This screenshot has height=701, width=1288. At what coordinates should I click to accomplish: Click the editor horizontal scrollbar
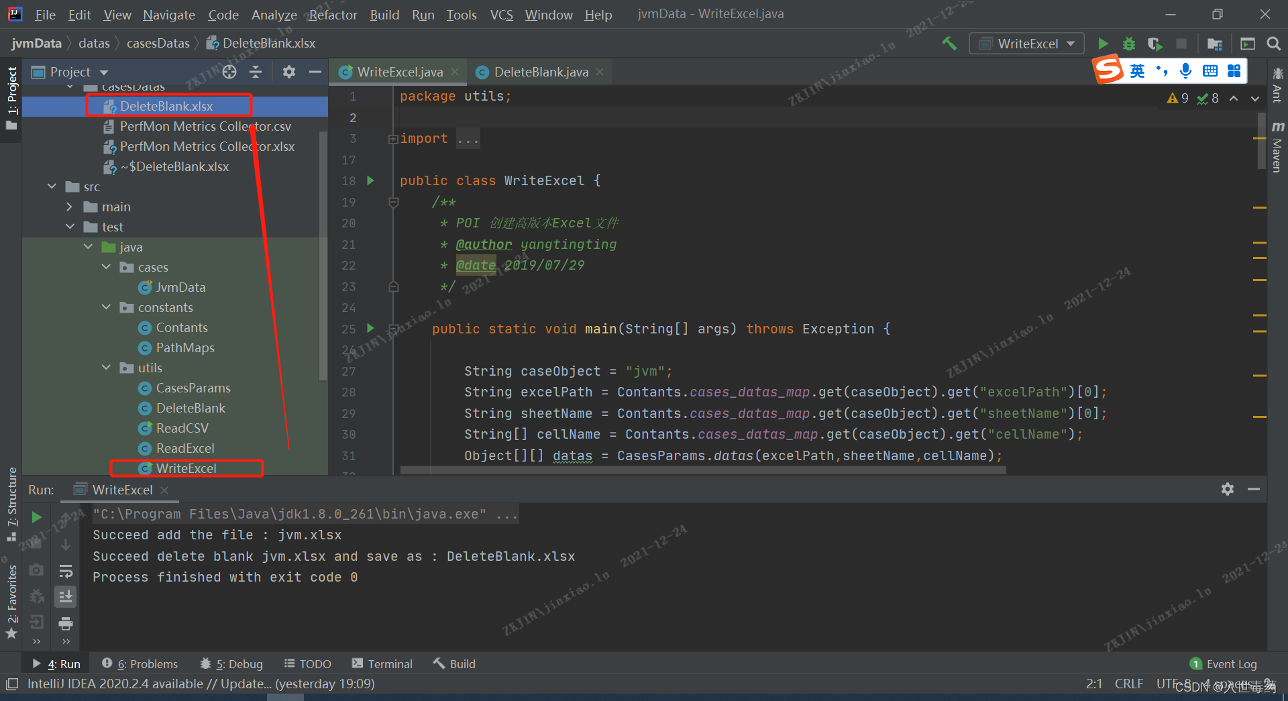coord(703,471)
